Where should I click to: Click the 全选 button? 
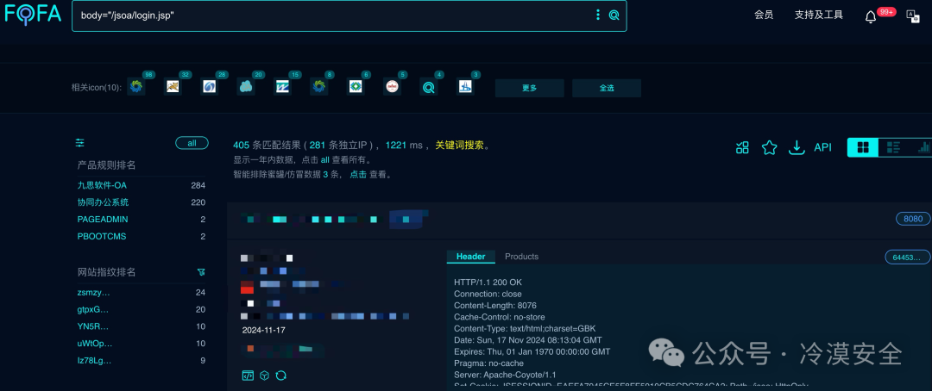tap(607, 88)
